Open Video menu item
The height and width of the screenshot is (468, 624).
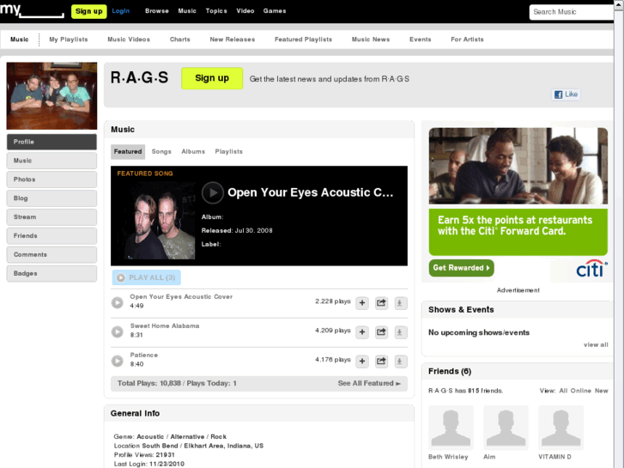pyautogui.click(x=245, y=11)
